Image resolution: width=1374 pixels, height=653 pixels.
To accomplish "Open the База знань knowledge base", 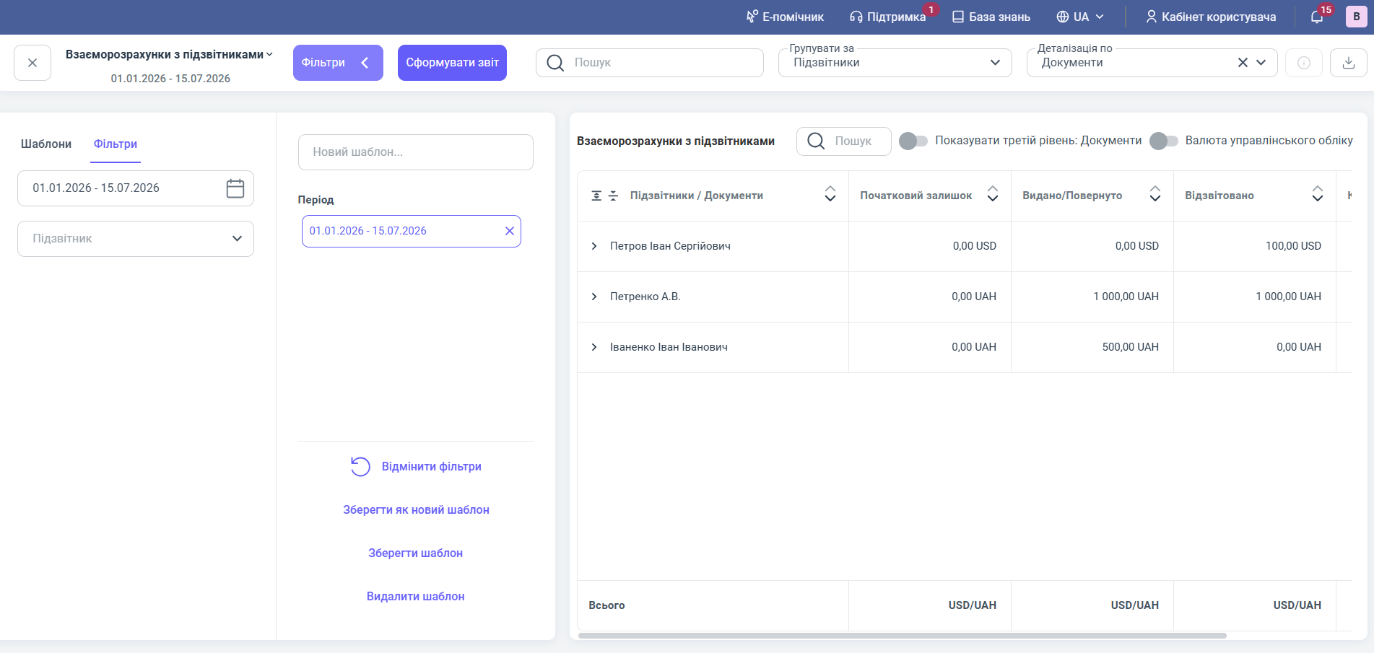I will coord(991,17).
